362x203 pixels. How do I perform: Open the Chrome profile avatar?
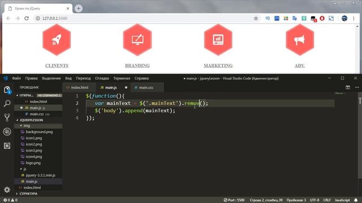pos(344,19)
